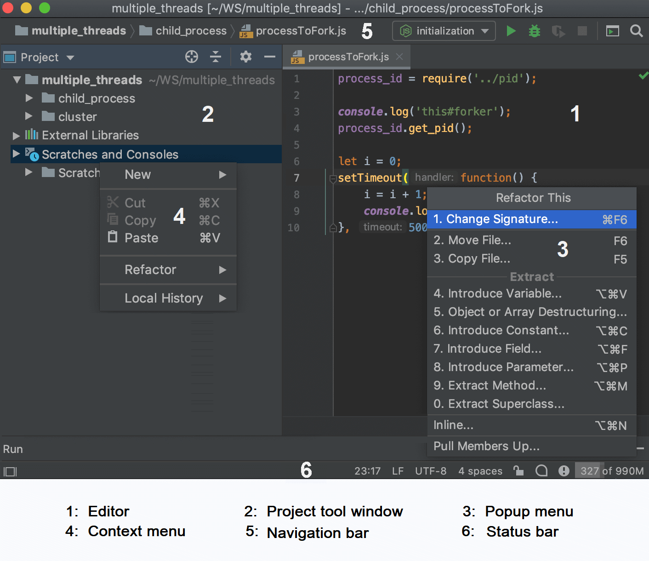Start debugging with the green bug icon

534,31
